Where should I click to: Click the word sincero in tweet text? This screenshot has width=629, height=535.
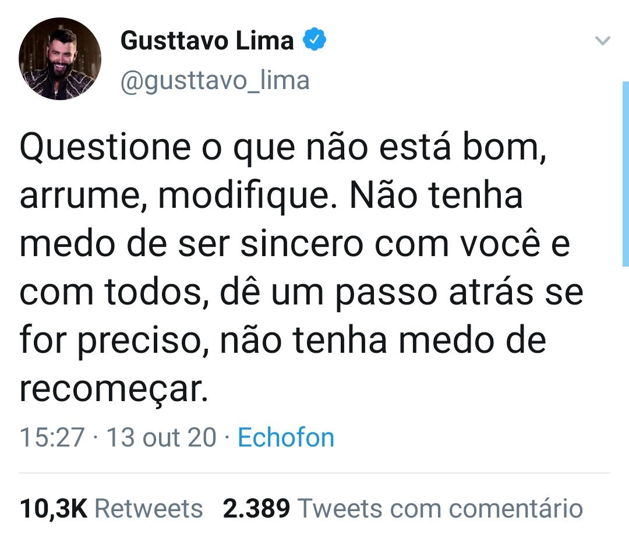(303, 245)
